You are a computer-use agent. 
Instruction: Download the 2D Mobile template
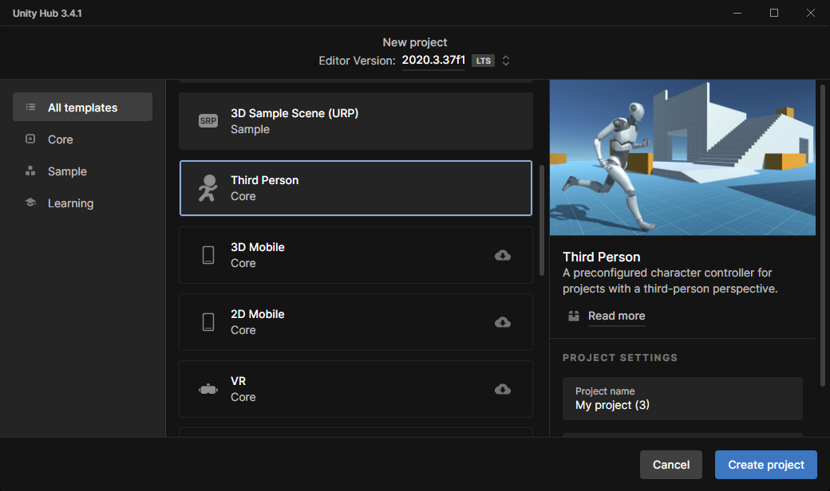(x=502, y=322)
